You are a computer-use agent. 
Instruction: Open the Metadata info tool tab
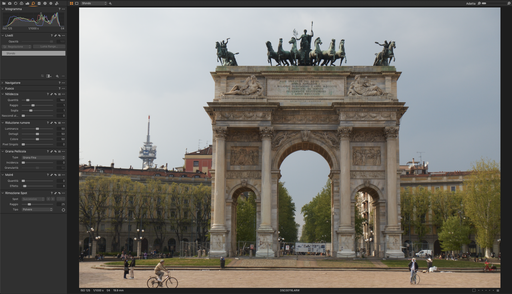pyautogui.click(x=45, y=3)
